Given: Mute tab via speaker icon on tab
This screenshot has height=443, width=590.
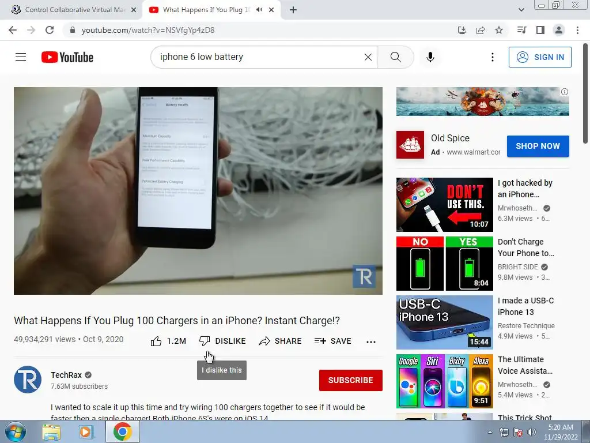Looking at the screenshot, I should [259, 10].
